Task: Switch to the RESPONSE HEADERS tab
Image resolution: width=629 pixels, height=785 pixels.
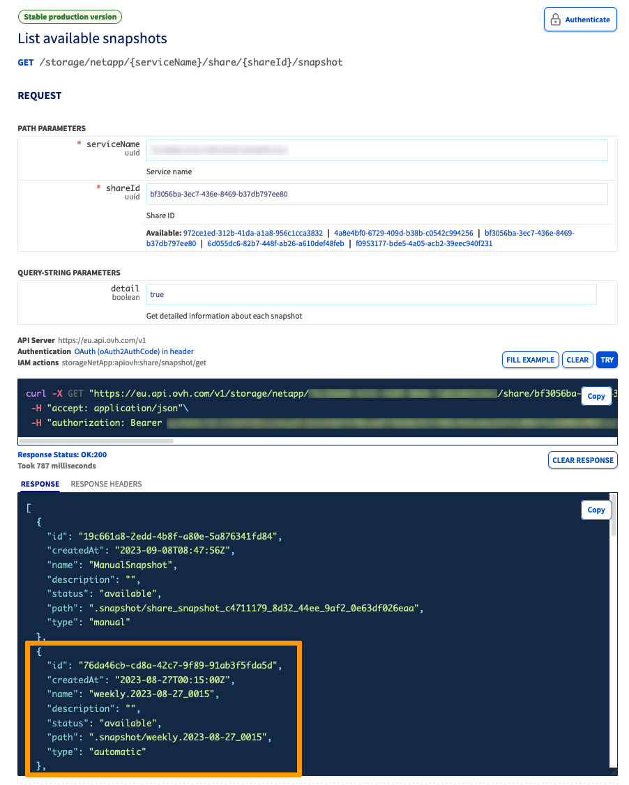Action: tap(106, 484)
